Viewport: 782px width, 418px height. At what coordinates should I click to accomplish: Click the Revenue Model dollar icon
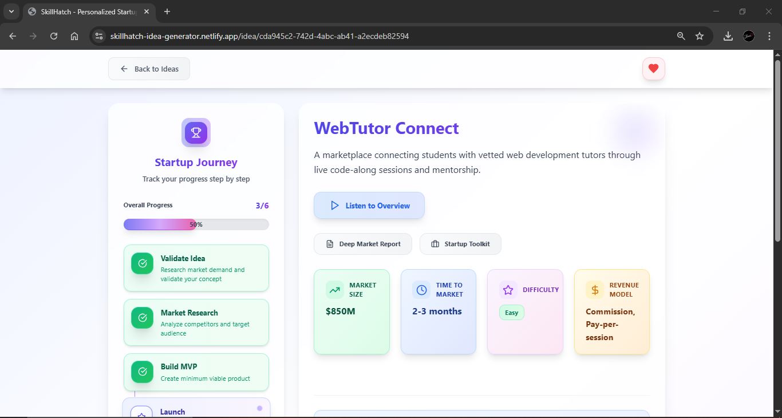[595, 290]
